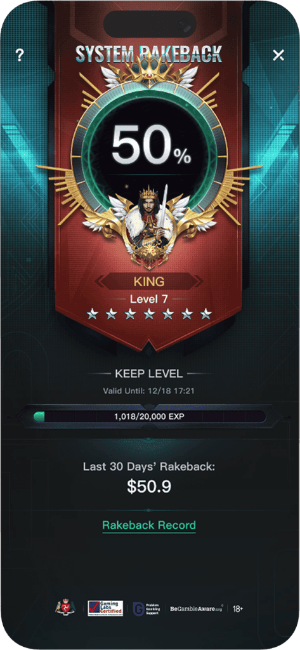Select the KING rank banner label

pos(149,281)
